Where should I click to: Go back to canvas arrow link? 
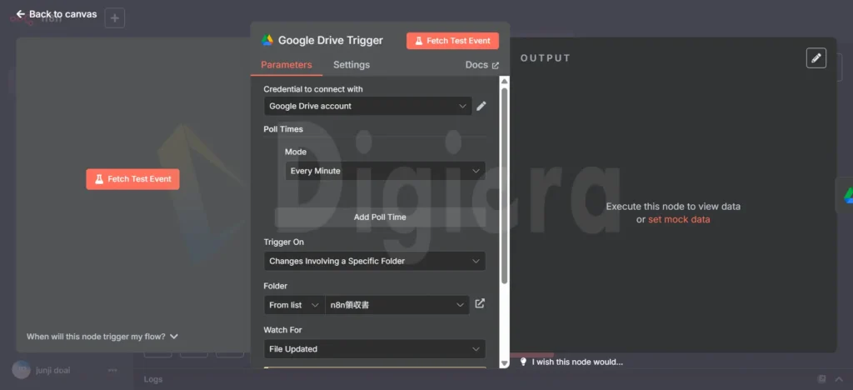tap(57, 14)
